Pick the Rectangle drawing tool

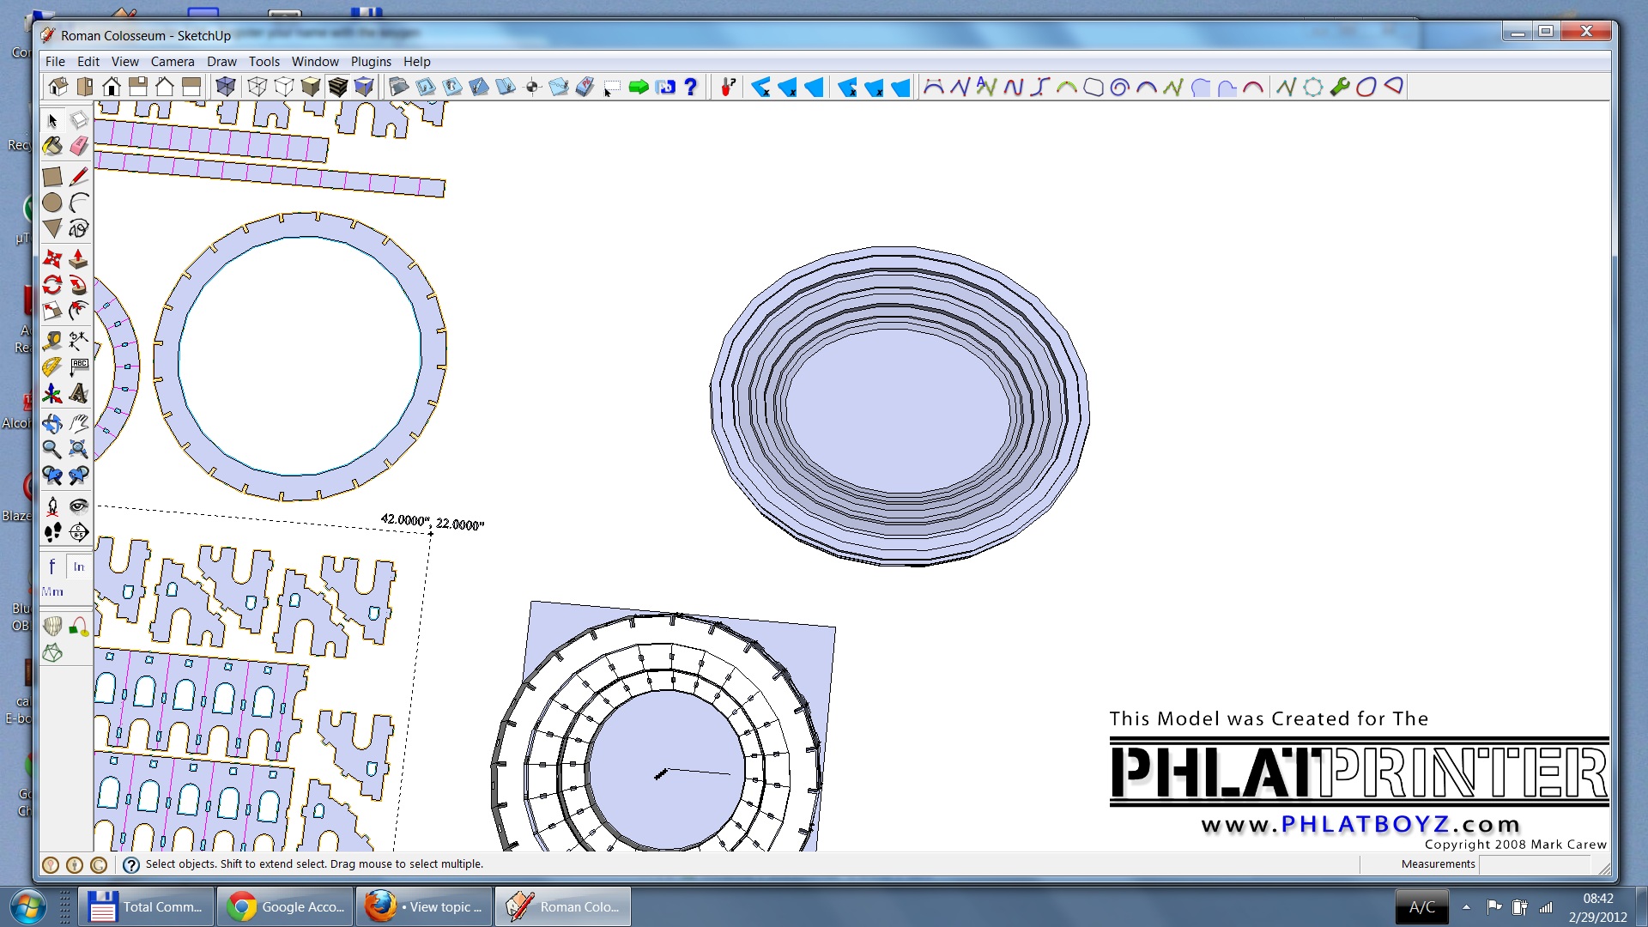point(52,177)
